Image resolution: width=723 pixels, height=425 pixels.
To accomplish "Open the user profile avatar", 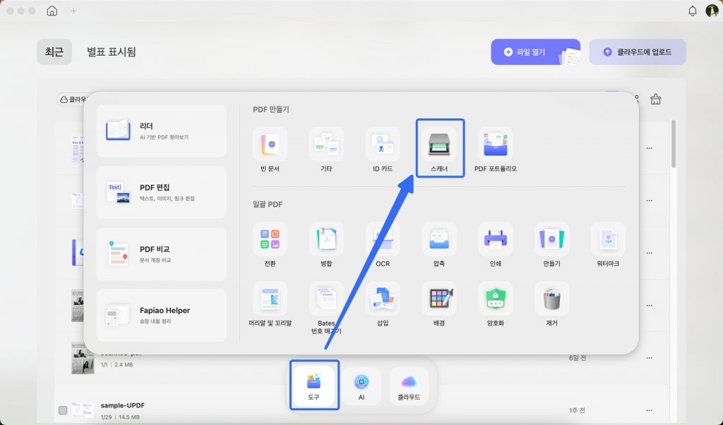I will 712,11.
